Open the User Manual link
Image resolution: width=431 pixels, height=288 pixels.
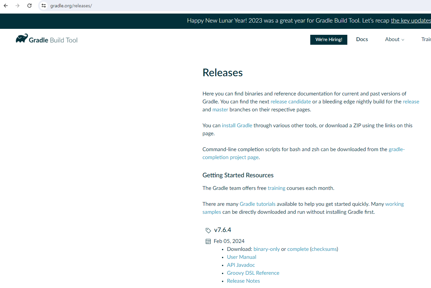pos(241,257)
